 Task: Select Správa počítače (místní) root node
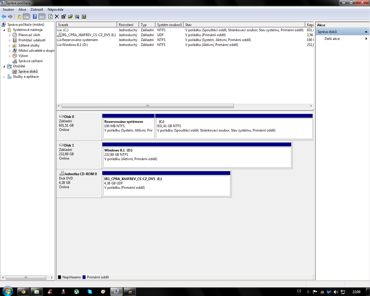coord(26,25)
